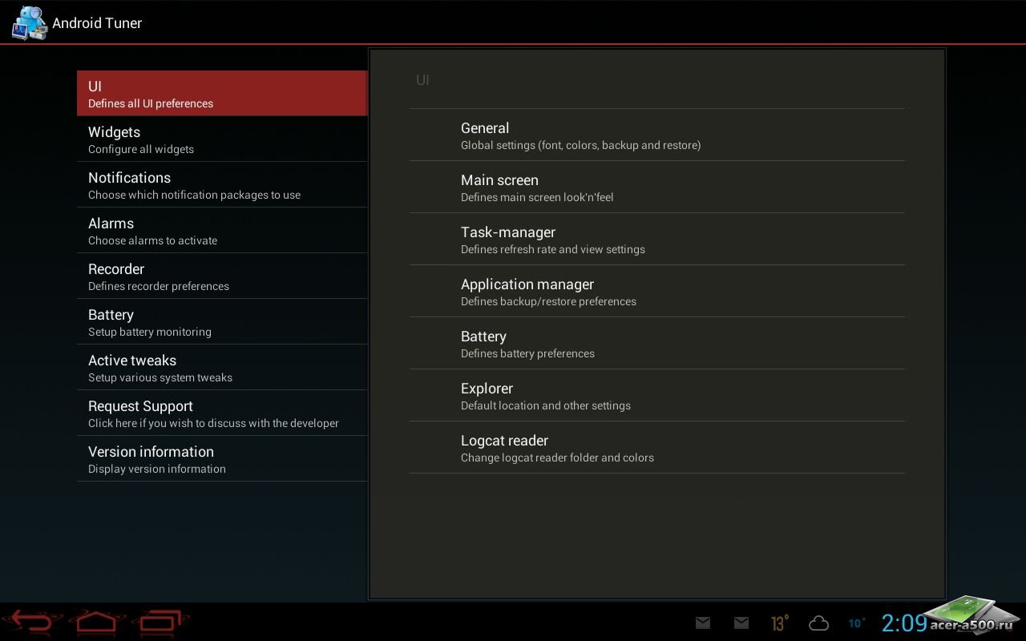Click Request Support to contact developer
The height and width of the screenshot is (641, 1026).
click(222, 413)
